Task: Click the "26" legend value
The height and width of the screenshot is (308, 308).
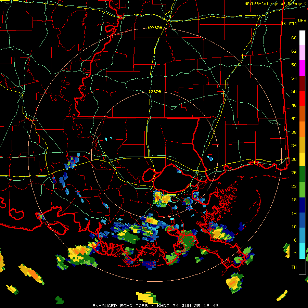Action: (294, 173)
